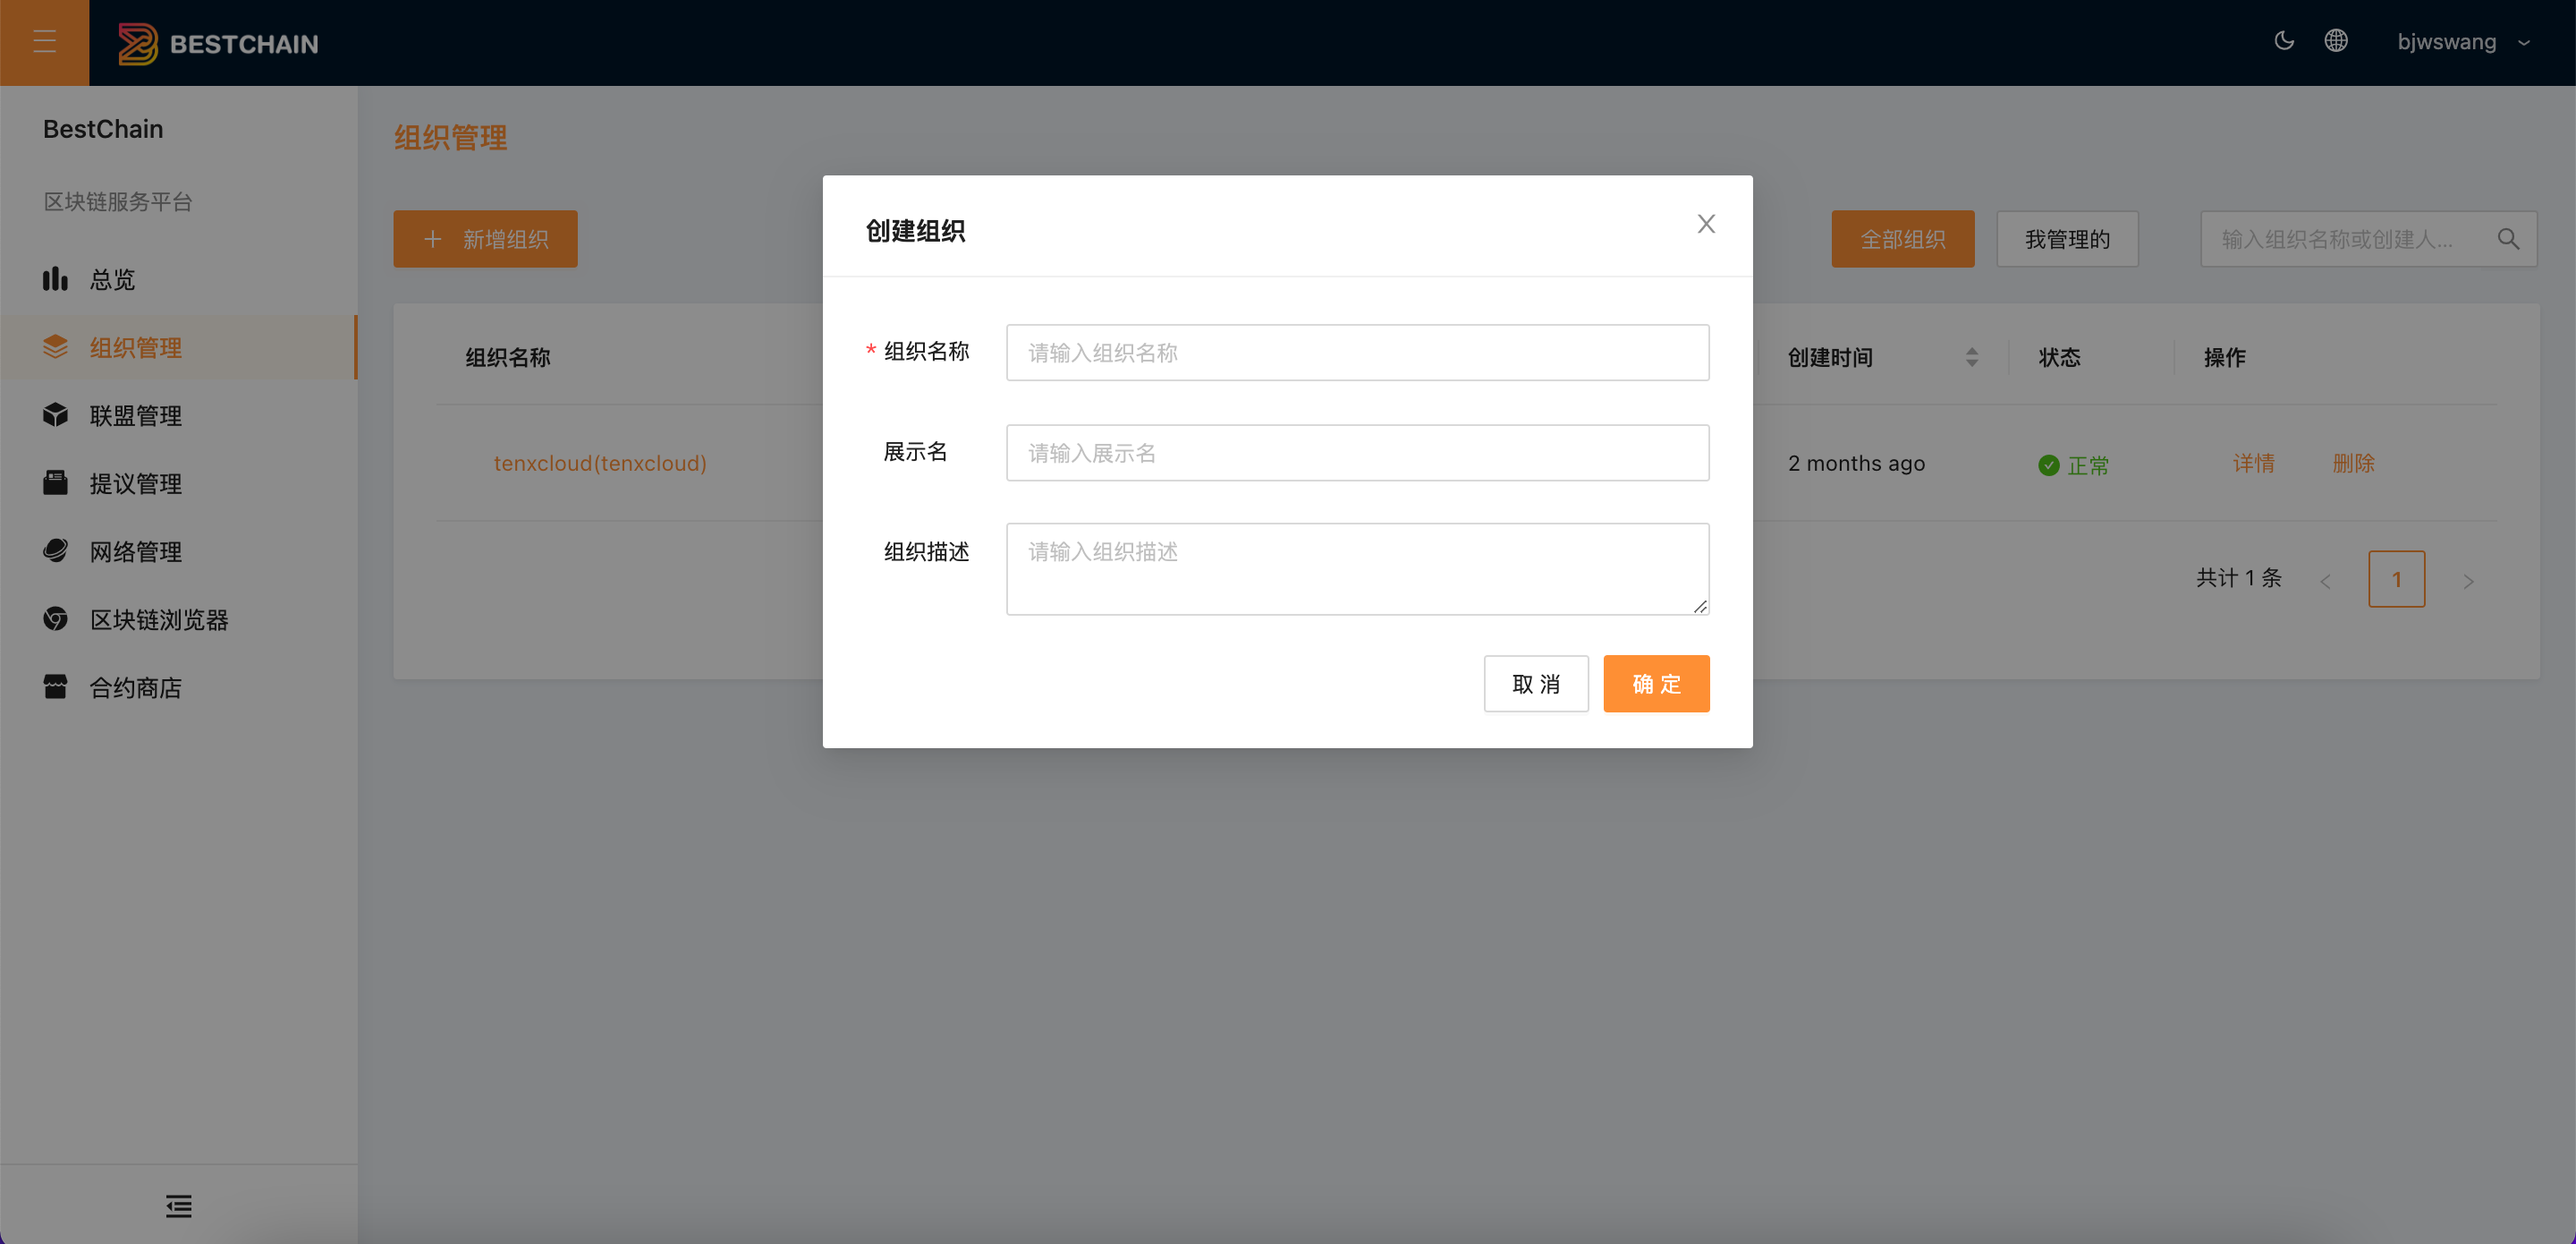Screen dimensions: 2576x1244
Task: Toggle sidebar collapse button
Action: tap(45, 41)
